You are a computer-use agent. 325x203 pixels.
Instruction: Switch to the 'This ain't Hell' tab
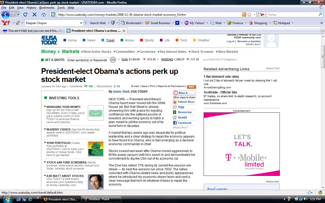pos(30,30)
